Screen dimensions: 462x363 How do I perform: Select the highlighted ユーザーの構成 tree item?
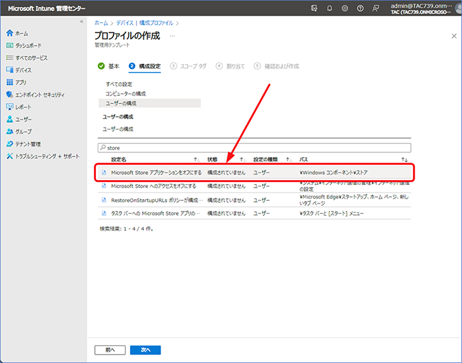pyautogui.click(x=150, y=103)
